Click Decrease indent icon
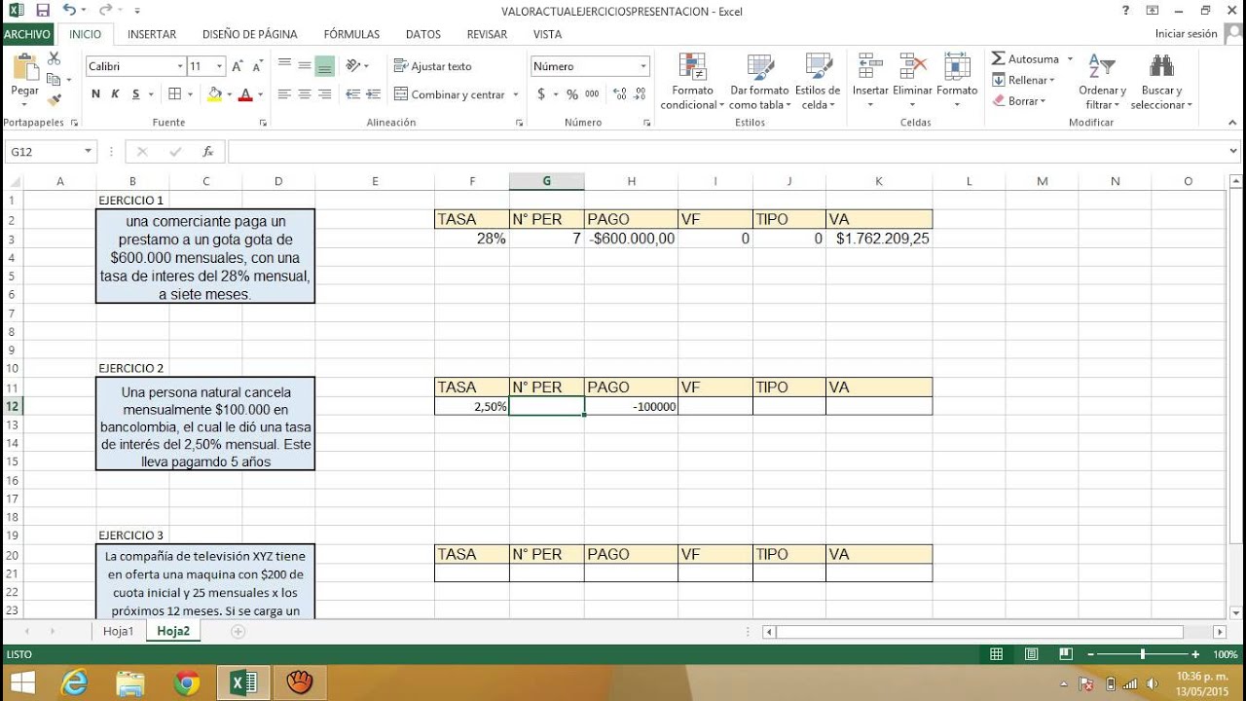1246x701 pixels. (353, 94)
